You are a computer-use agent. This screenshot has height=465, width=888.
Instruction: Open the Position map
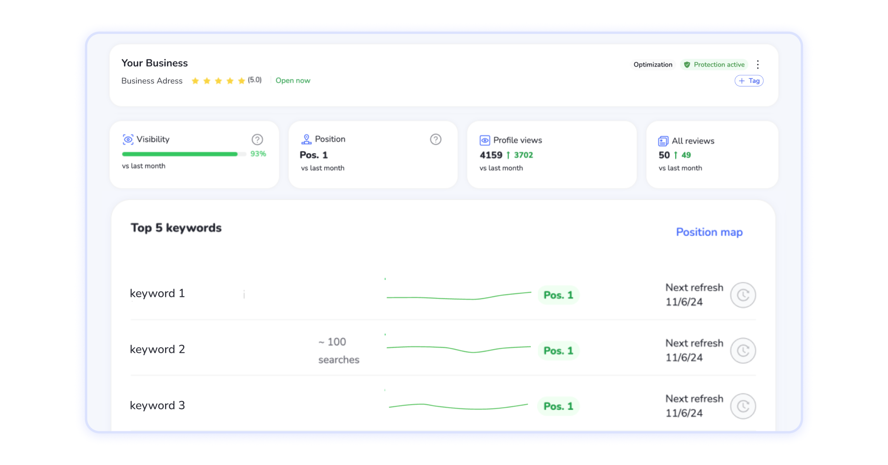point(709,232)
